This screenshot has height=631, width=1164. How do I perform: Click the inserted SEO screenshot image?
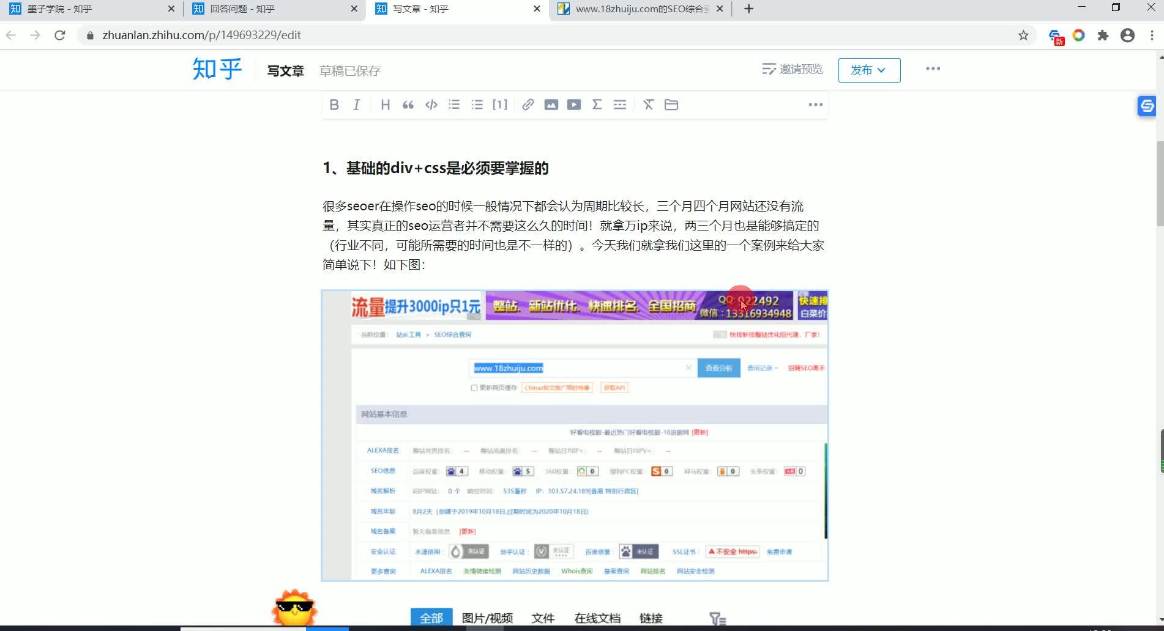pyautogui.click(x=575, y=435)
